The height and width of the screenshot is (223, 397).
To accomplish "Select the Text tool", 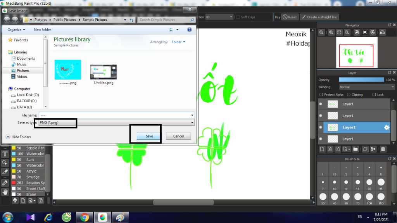I will pos(5,154).
